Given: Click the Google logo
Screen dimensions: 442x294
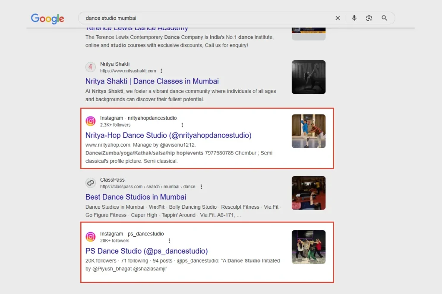Looking at the screenshot, I should tap(47, 19).
